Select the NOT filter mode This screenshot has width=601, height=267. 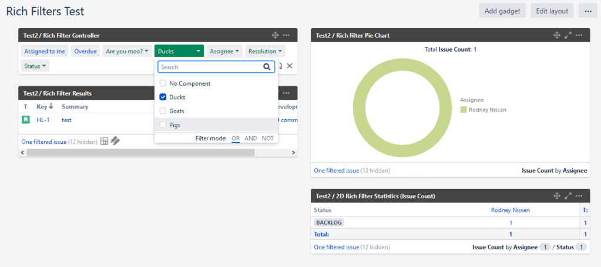(x=268, y=138)
